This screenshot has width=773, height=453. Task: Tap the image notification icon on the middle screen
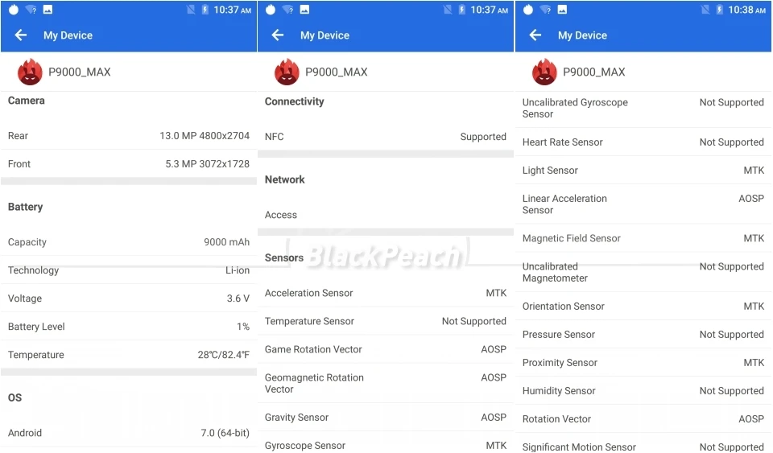(x=304, y=10)
